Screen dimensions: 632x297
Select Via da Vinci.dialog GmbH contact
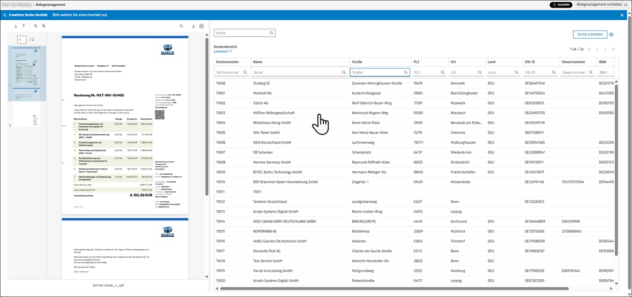pyautogui.click(x=414, y=271)
